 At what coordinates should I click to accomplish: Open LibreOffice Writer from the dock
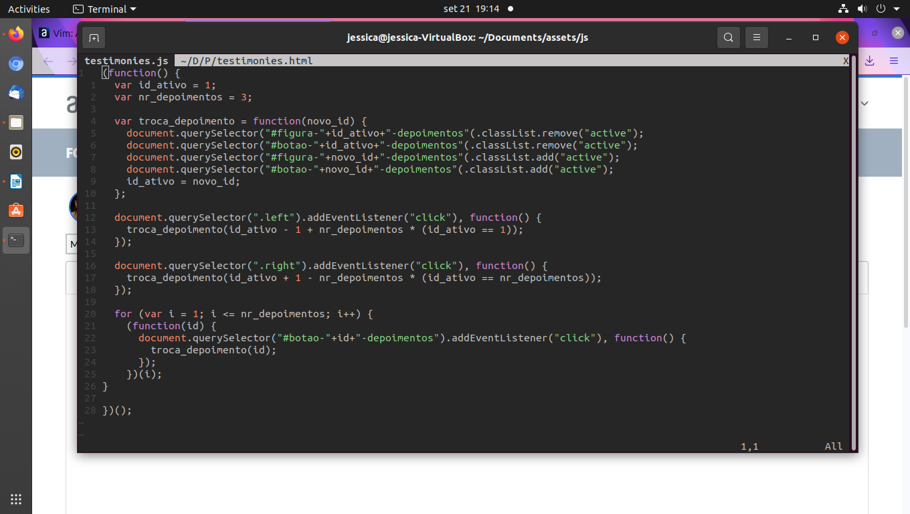[x=16, y=181]
